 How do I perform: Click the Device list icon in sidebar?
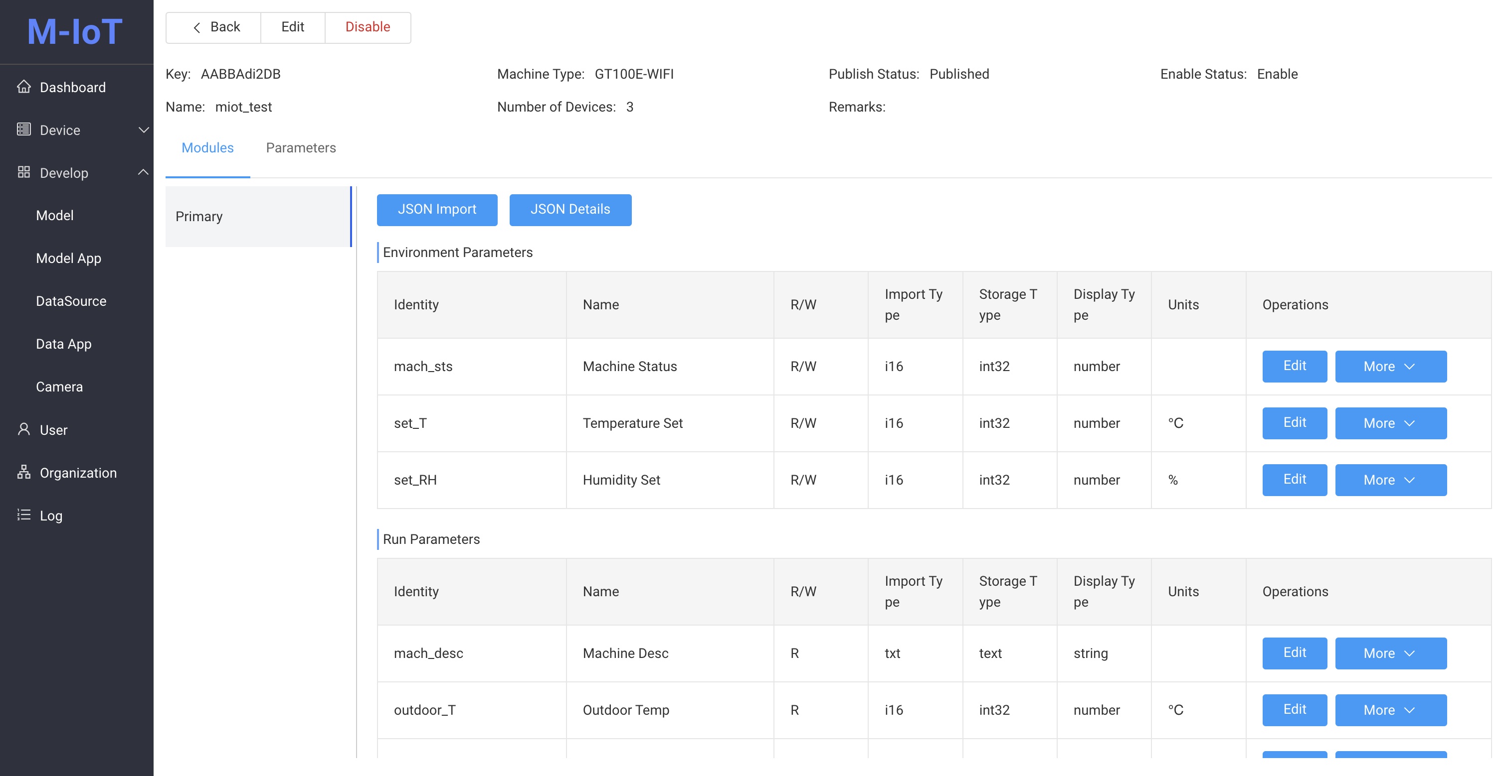tap(24, 129)
